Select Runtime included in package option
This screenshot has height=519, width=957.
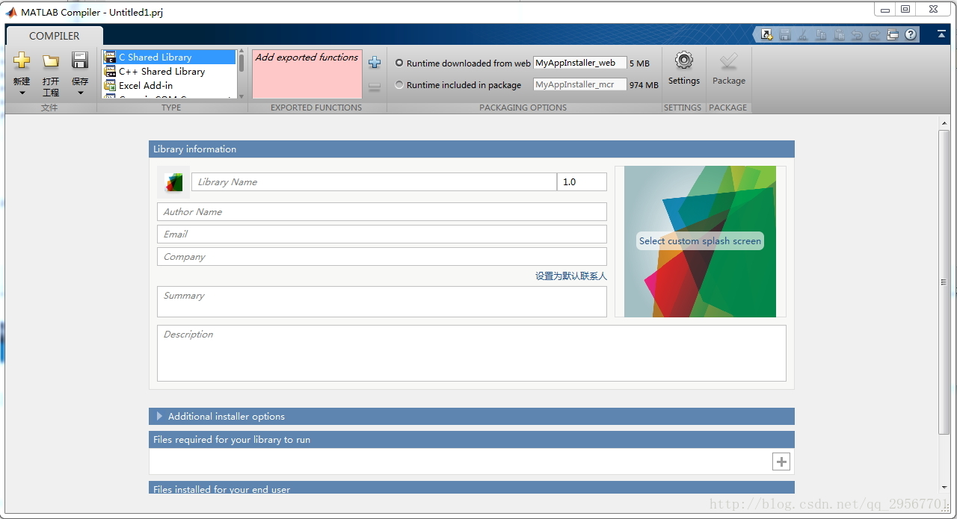coord(399,85)
